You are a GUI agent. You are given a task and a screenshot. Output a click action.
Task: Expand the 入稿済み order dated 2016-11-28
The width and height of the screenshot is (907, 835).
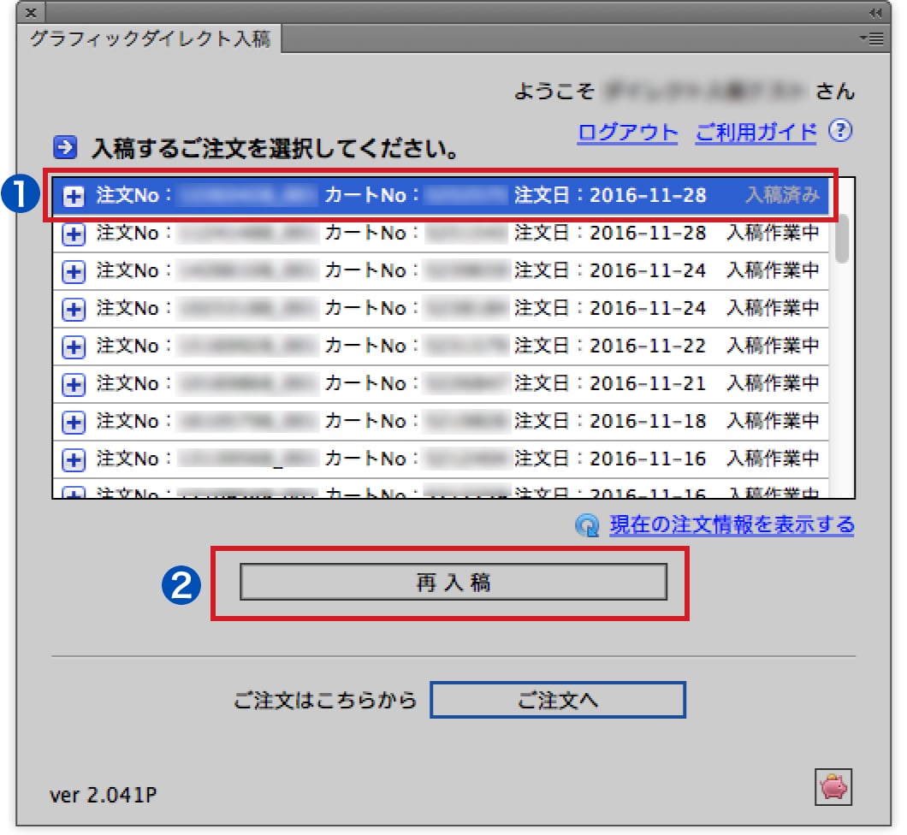(x=74, y=196)
